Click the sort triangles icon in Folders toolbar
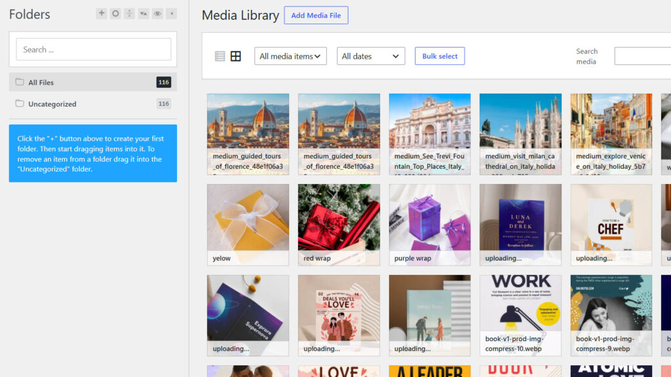The width and height of the screenshot is (671, 377). (144, 14)
